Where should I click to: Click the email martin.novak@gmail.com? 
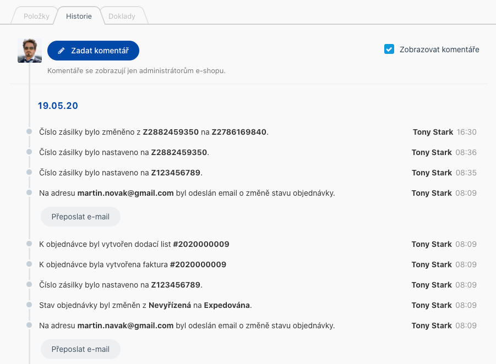pos(126,193)
